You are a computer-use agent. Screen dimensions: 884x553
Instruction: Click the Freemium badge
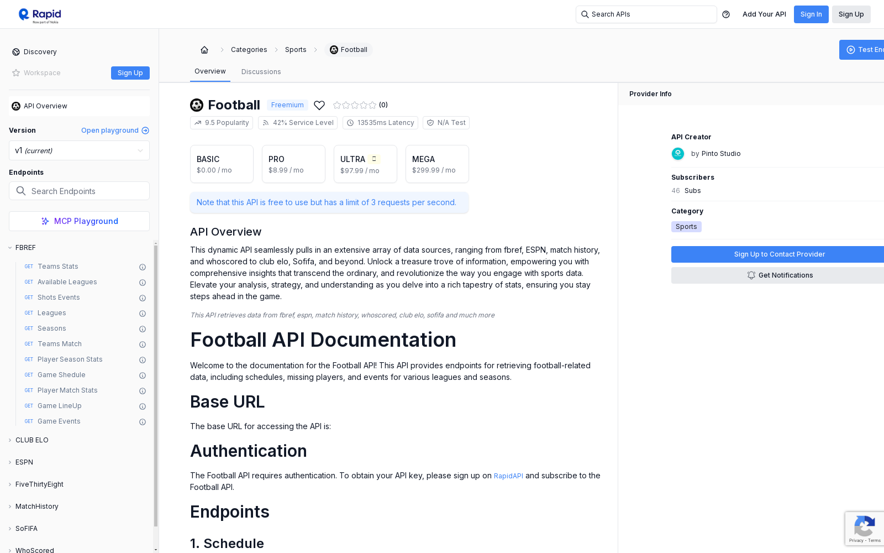click(287, 105)
